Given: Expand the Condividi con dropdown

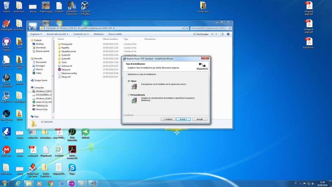Looking at the screenshot, I should (81, 34).
